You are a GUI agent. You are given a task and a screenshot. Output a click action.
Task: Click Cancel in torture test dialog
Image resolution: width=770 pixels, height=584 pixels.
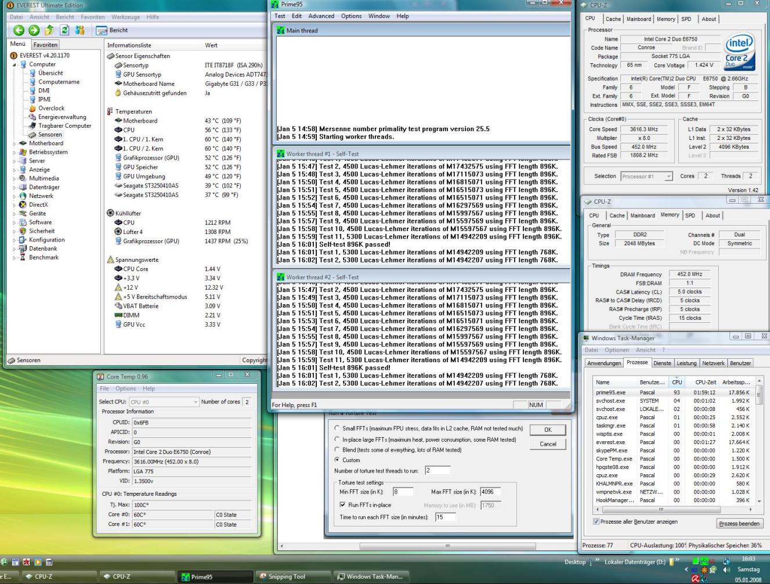(x=548, y=444)
